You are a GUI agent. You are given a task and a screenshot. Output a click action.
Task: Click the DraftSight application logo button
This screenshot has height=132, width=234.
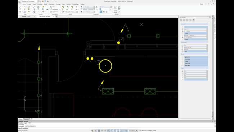19,2
